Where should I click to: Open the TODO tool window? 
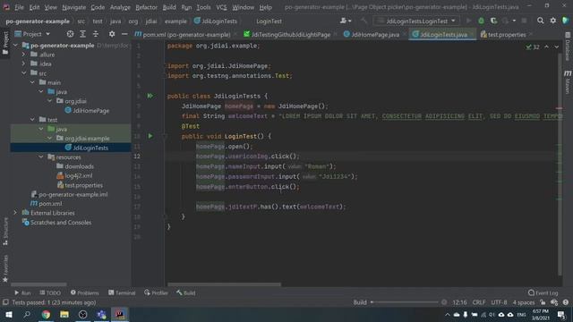pos(50,292)
